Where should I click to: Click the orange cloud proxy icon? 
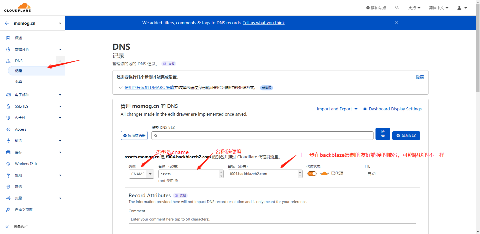pyautogui.click(x=324, y=173)
